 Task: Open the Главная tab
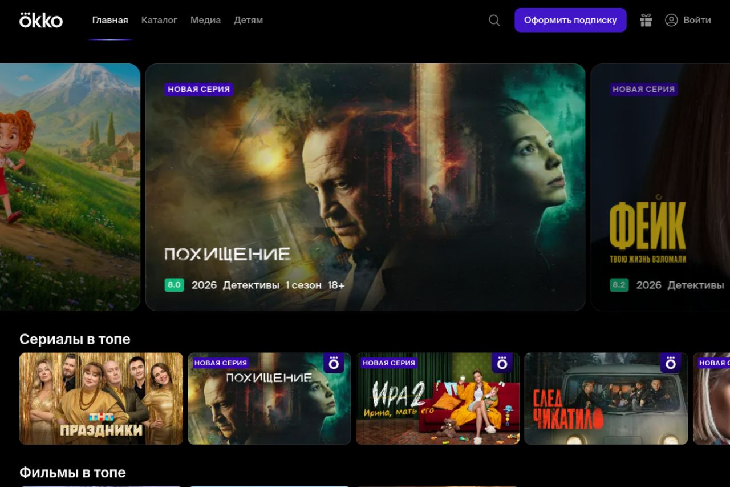tap(110, 20)
